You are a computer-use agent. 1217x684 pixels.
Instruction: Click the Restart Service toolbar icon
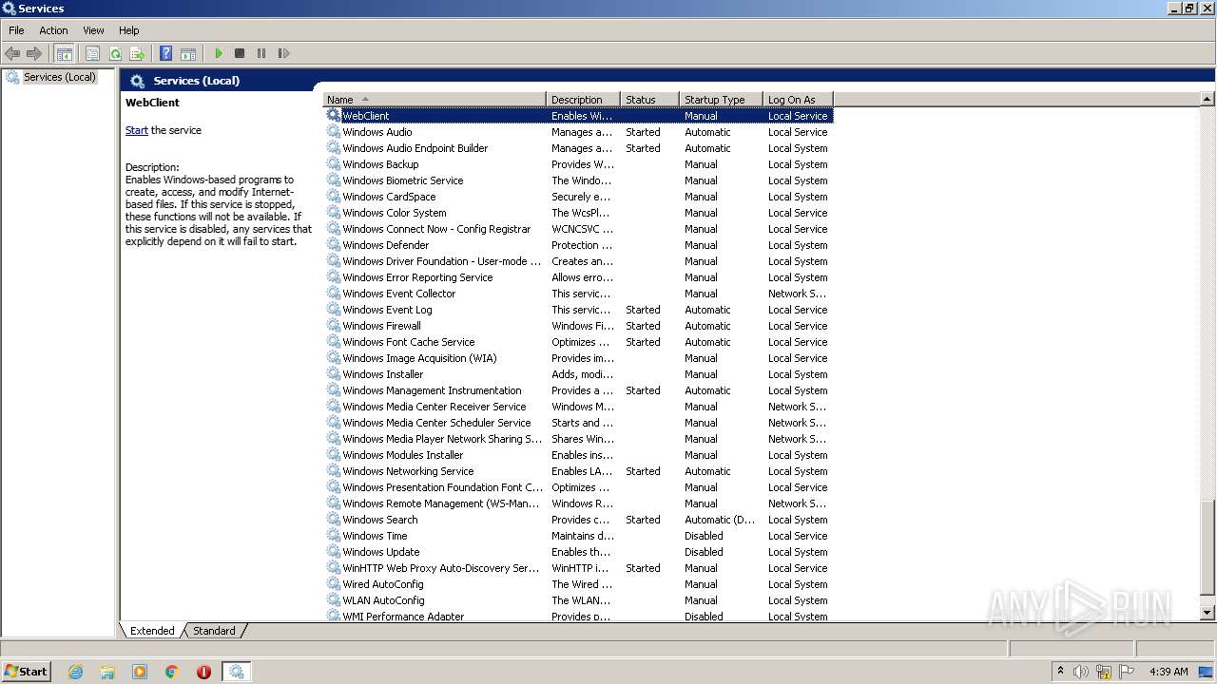pyautogui.click(x=283, y=53)
